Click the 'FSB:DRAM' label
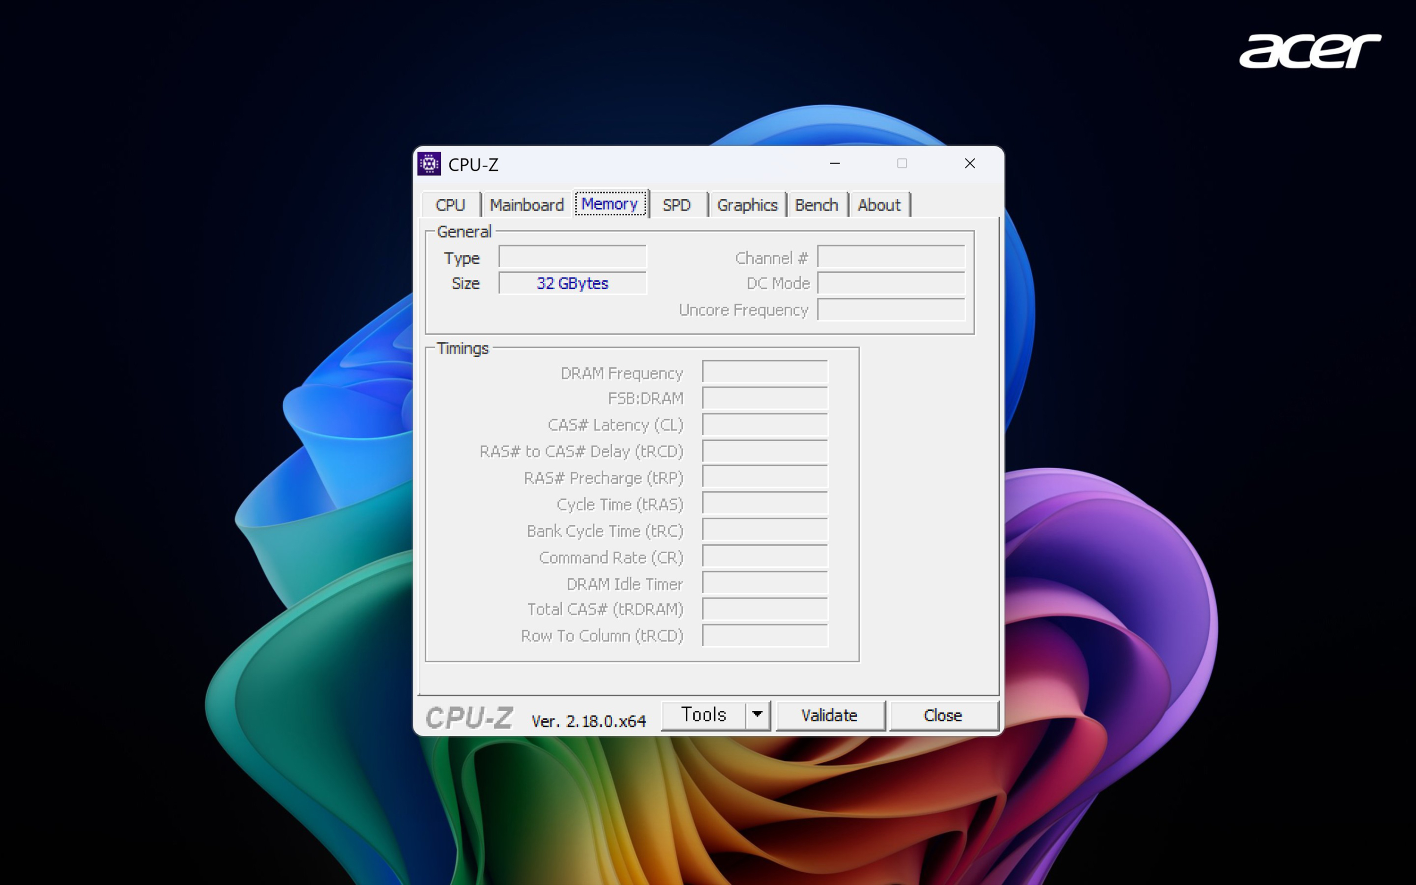 (x=645, y=398)
